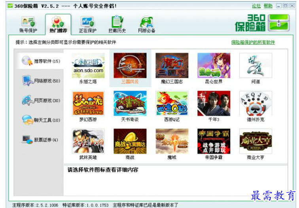Click the 昆仑世界 text label
The height and width of the screenshot is (208, 299).
coord(214,81)
